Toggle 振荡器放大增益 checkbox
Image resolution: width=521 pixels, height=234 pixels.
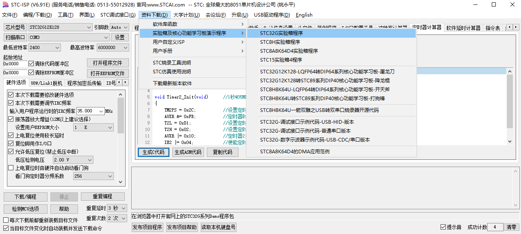click(x=49, y=119)
